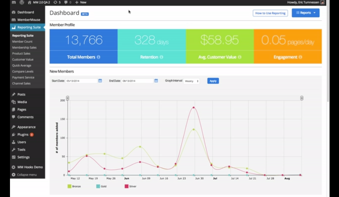Click the left chart range slider handle

(x=67, y=98)
